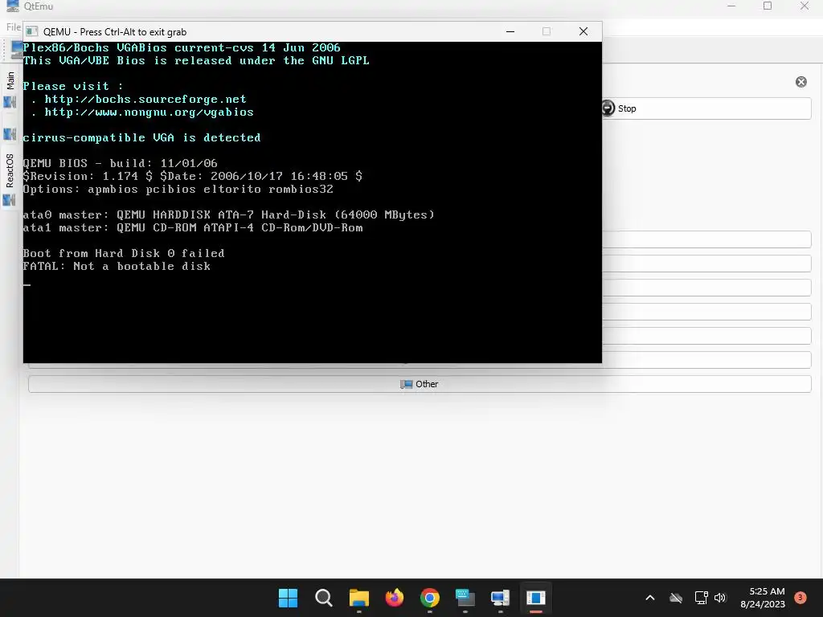The width and height of the screenshot is (823, 617).
Task: Click the Stop button in QtEmu
Action: [x=706, y=108]
